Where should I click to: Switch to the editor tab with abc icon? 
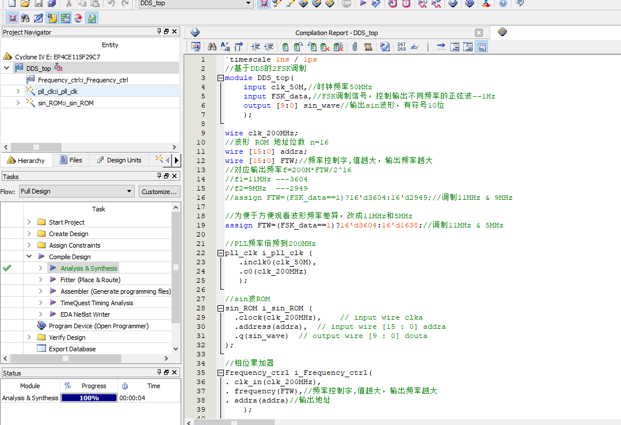(x=502, y=32)
